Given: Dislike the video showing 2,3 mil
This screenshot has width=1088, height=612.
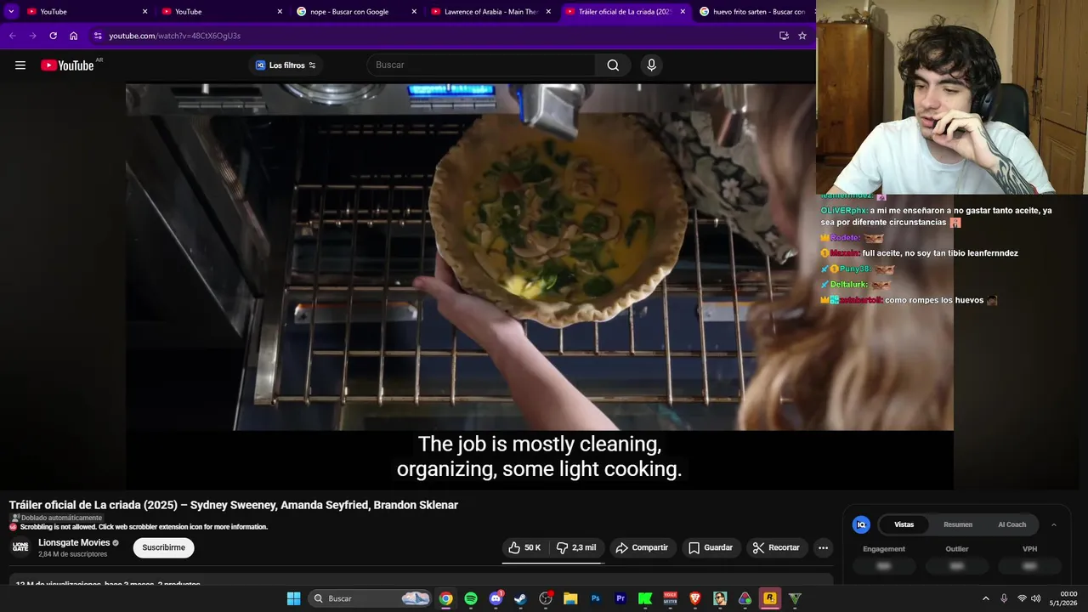Looking at the screenshot, I should [577, 547].
